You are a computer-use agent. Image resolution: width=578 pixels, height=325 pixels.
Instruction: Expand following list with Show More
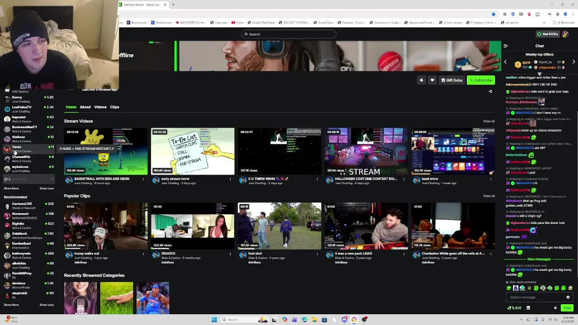tap(11, 189)
